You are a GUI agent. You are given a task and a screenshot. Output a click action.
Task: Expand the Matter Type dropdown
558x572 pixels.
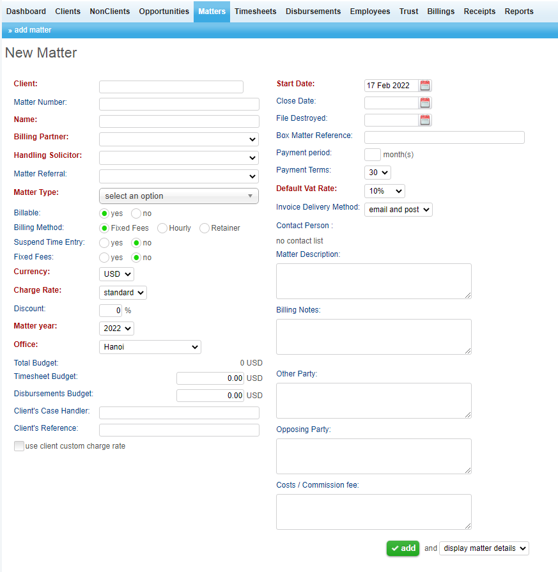coord(179,196)
